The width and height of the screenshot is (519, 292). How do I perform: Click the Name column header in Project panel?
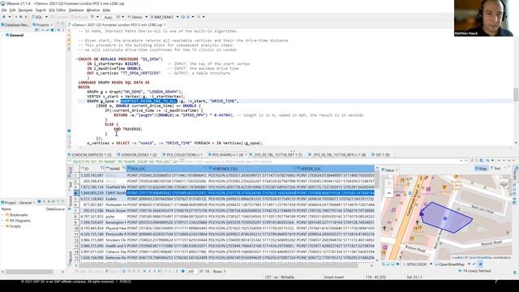pos(6,209)
